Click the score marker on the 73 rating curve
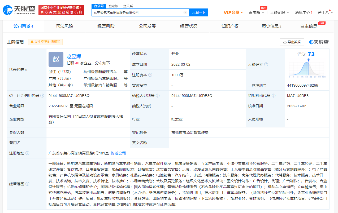 (x=308, y=60)
